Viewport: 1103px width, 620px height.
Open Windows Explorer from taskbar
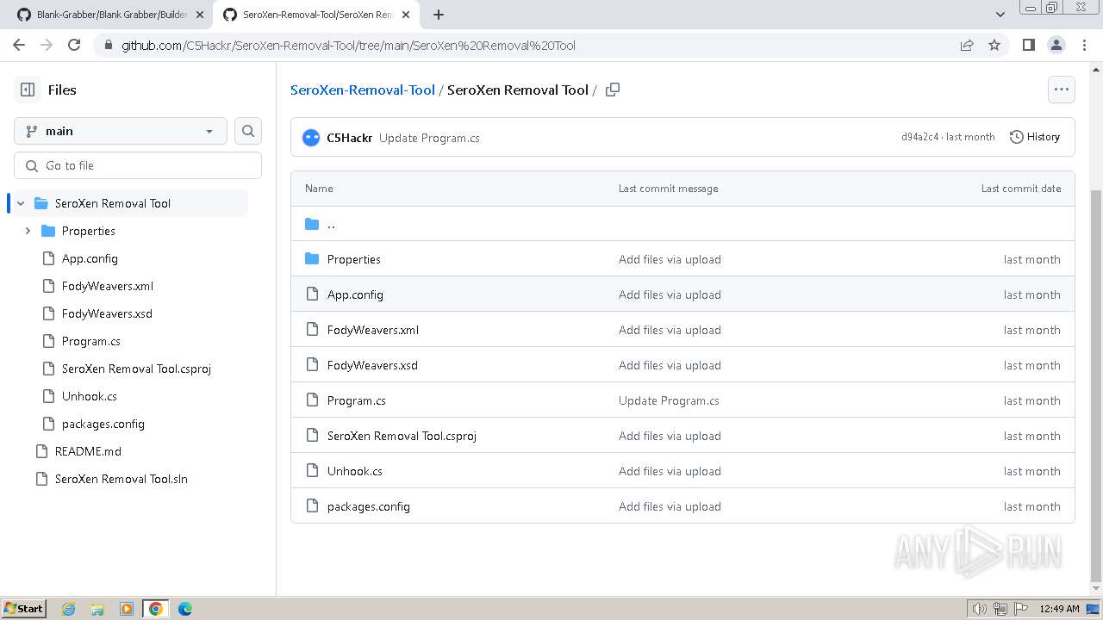click(97, 609)
